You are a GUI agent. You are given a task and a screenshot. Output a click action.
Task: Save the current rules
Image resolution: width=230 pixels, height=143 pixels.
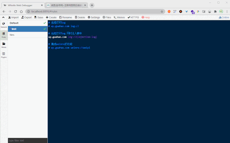click(39, 18)
